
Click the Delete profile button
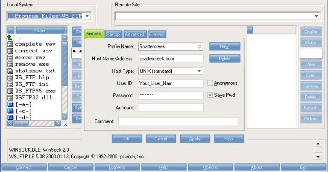tap(225, 59)
